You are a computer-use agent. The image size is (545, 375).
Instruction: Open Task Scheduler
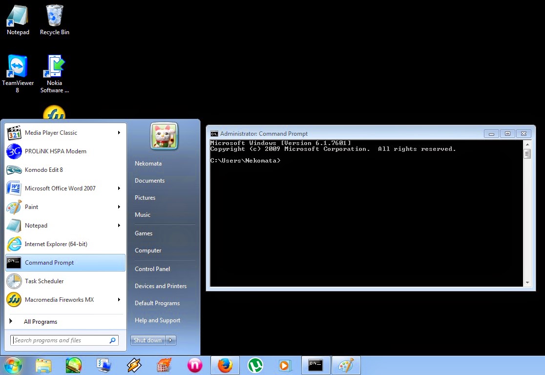coord(65,281)
